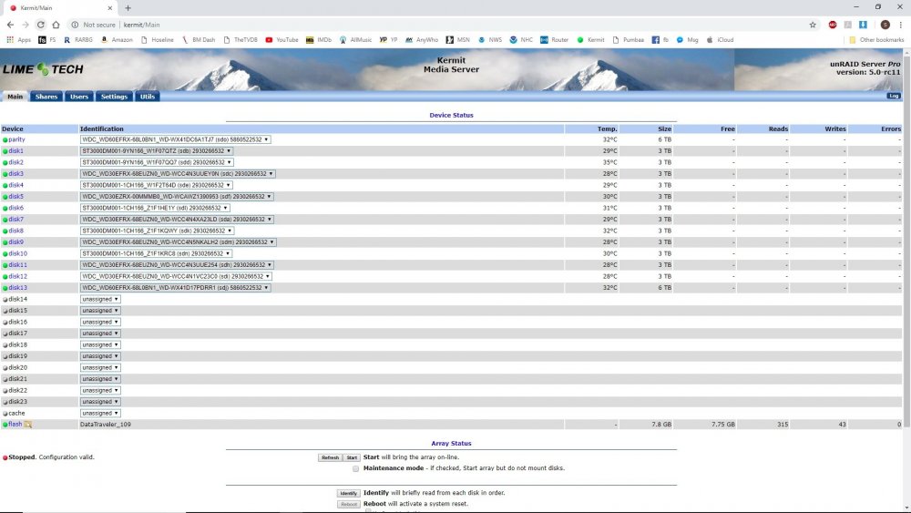Click parity temperature 32°C cell
911x513 pixels.
pos(609,139)
